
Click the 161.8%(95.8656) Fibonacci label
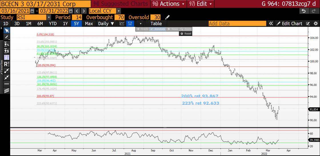[x=47, y=84]
